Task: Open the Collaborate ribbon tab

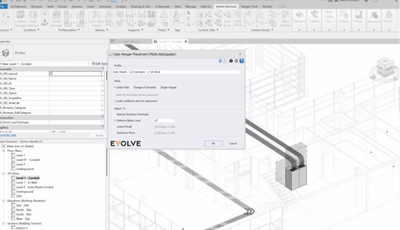Action: coord(162,6)
